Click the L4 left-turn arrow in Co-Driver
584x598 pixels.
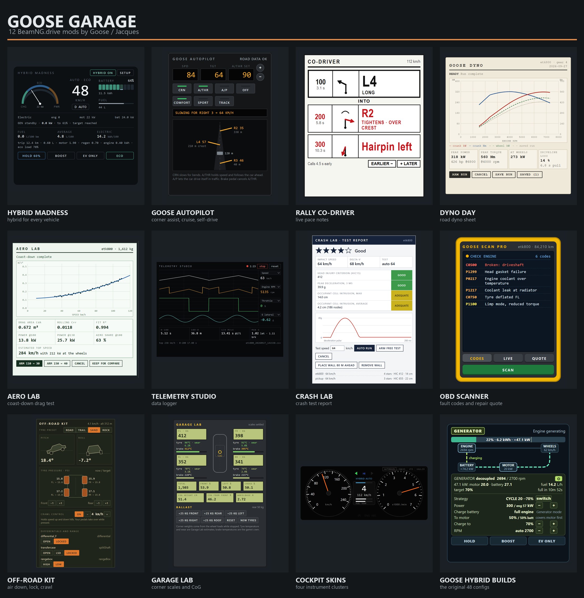pyautogui.click(x=343, y=87)
